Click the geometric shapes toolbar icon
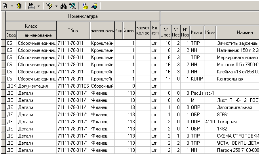Screen dimensions: 259x155 tap(94, 6)
